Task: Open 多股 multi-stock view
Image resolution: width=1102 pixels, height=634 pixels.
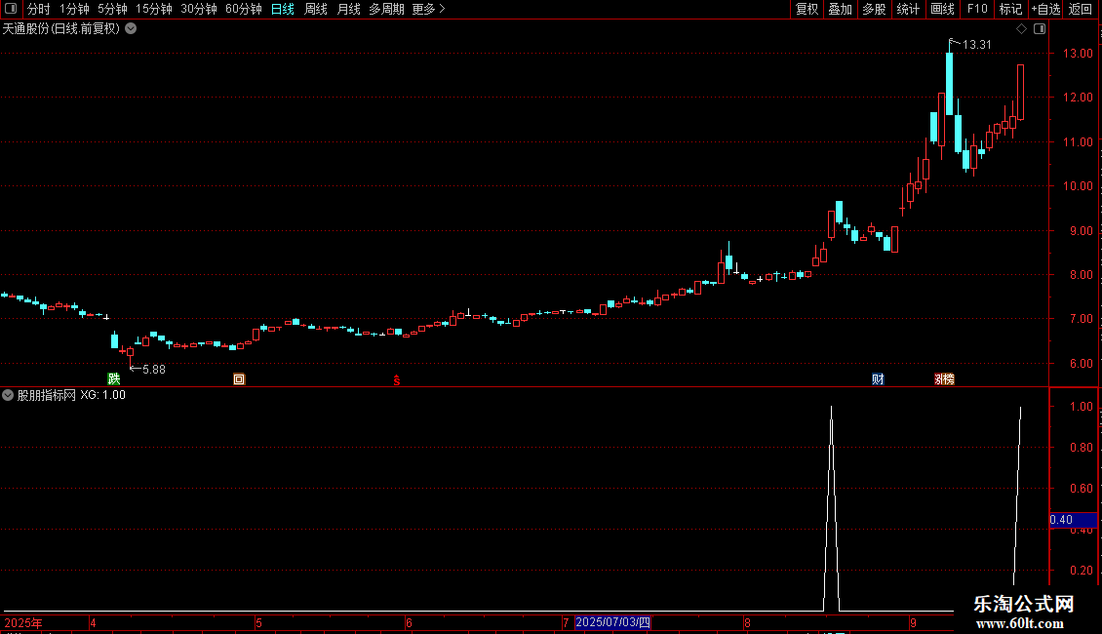Action: pos(874,9)
